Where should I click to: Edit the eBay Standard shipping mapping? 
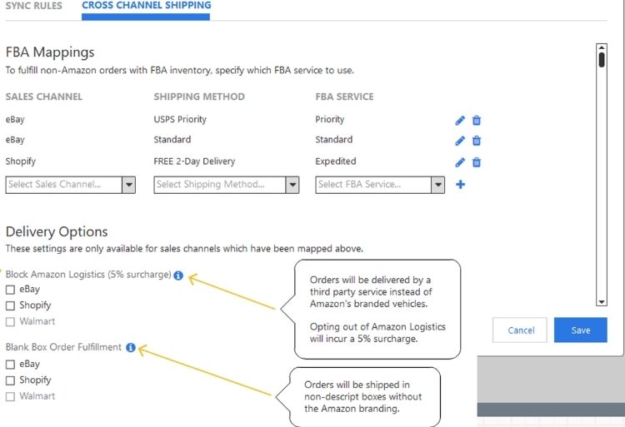460,141
